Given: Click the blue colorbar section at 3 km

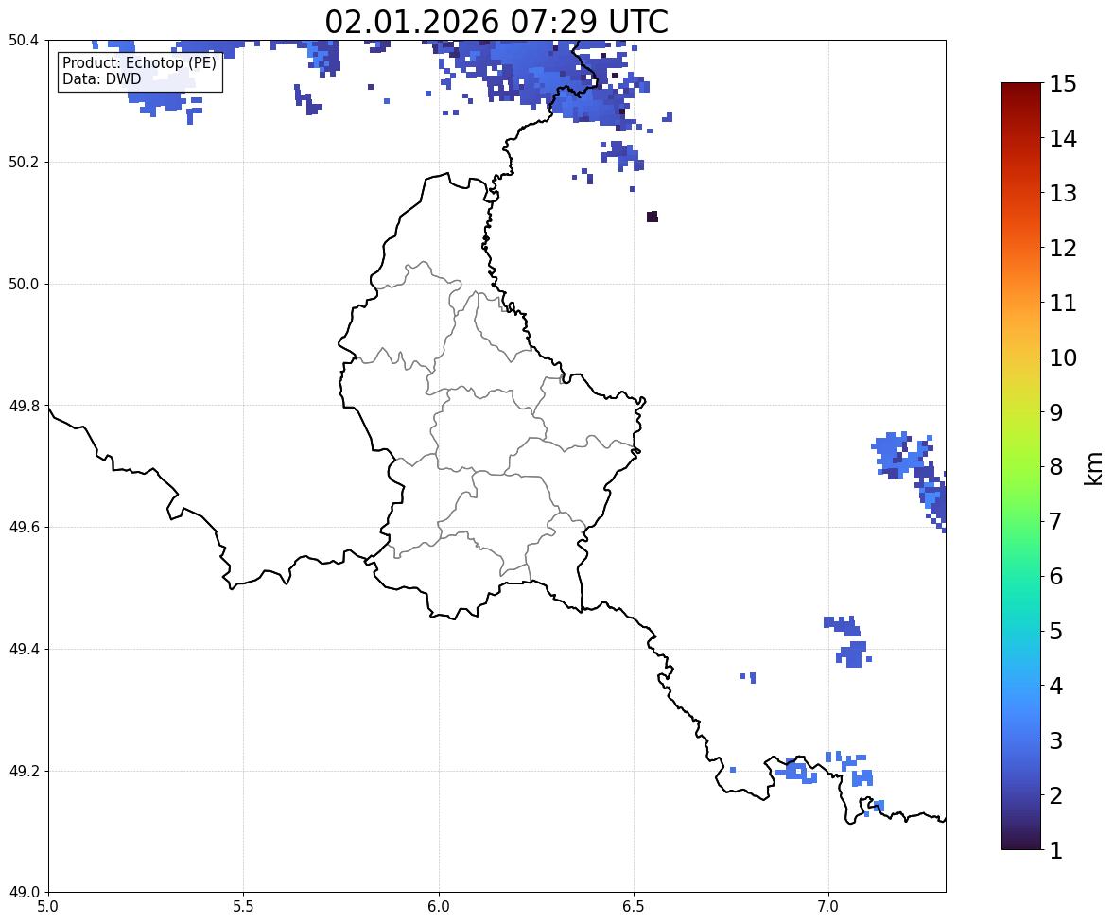Looking at the screenshot, I should (x=1021, y=740).
